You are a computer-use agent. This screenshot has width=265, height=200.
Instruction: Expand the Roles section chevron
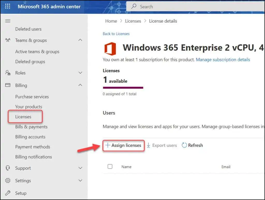coord(80,73)
